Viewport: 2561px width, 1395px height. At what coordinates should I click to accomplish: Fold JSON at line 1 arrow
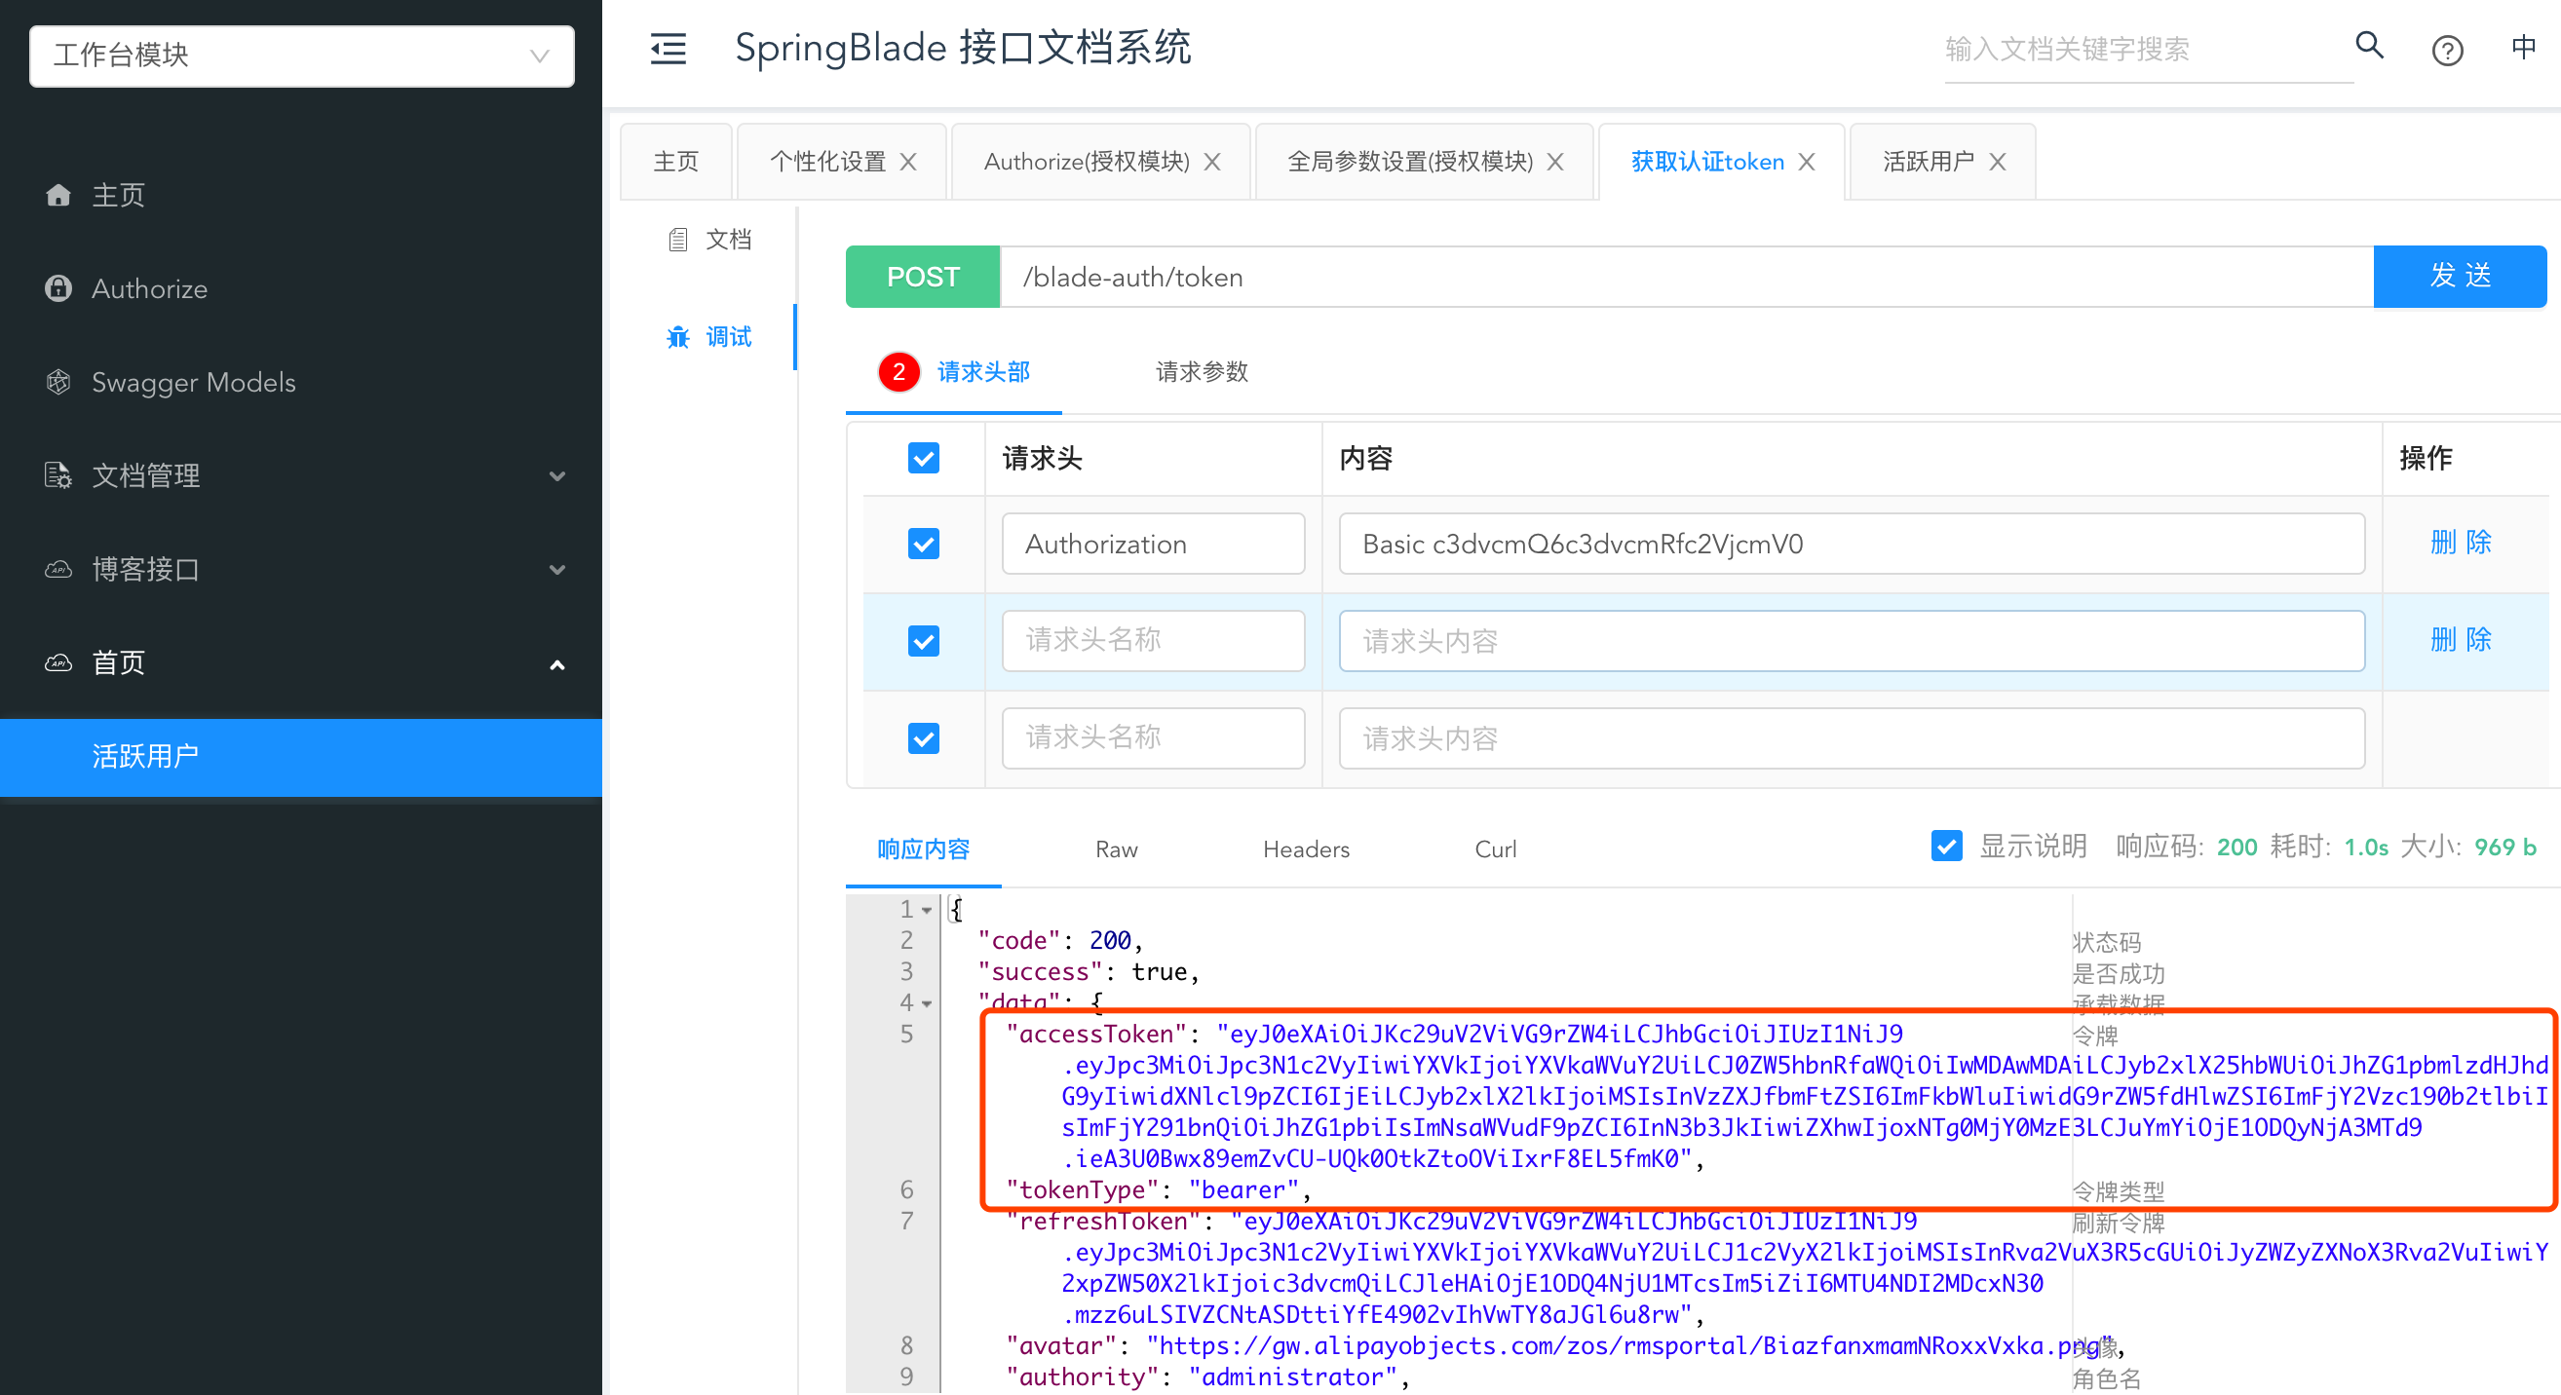click(x=927, y=910)
